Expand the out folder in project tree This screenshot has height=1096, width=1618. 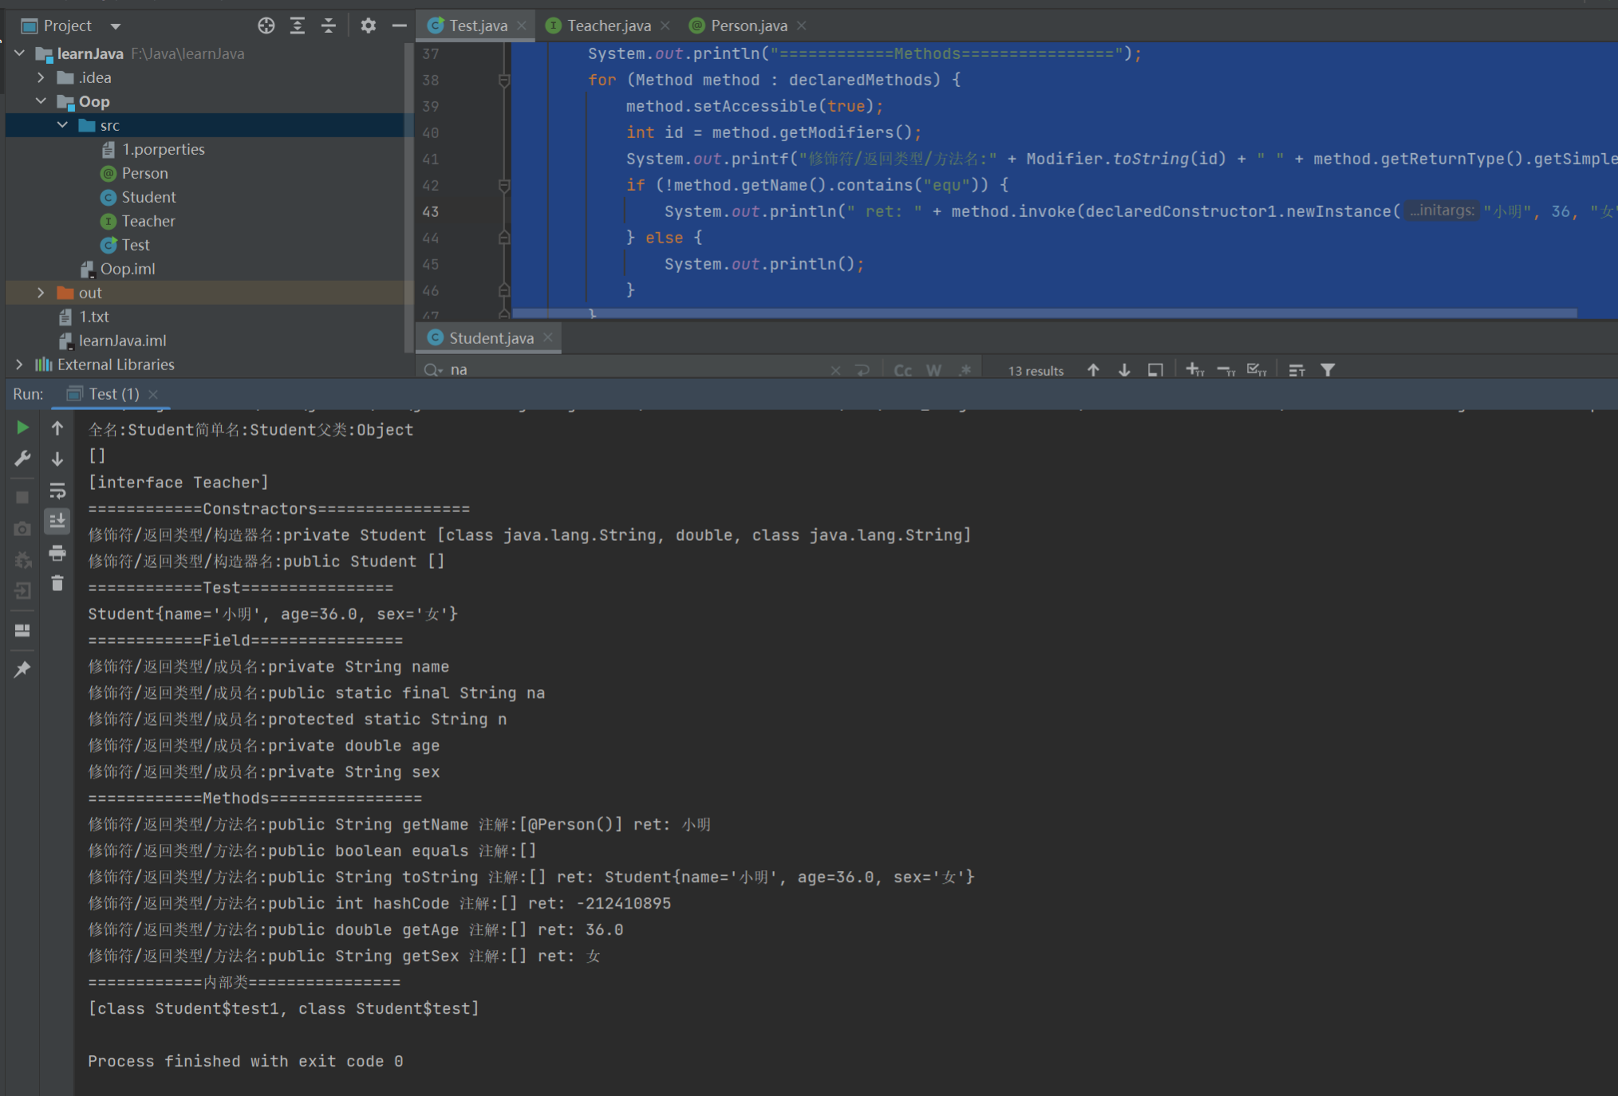click(41, 293)
